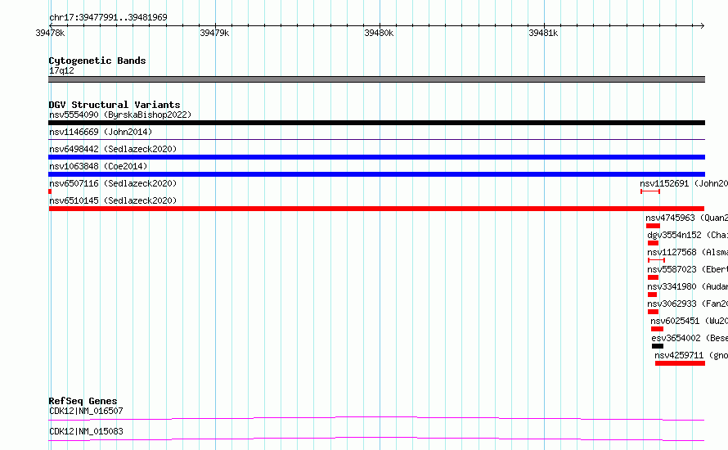Click the red bar under nsv6025451
728x450 pixels.
tap(657, 329)
